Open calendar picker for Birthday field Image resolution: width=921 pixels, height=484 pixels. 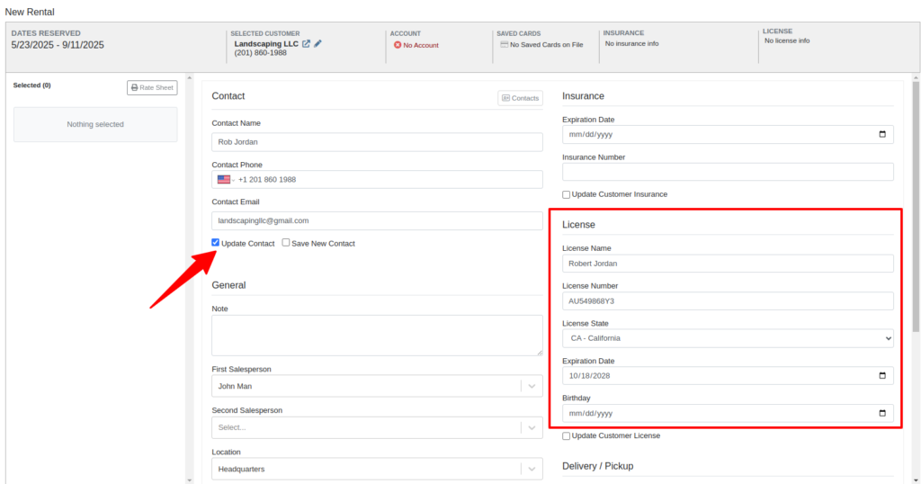coord(882,414)
